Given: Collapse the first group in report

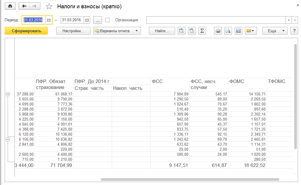Looking at the screenshot, I should click(x=8, y=94).
